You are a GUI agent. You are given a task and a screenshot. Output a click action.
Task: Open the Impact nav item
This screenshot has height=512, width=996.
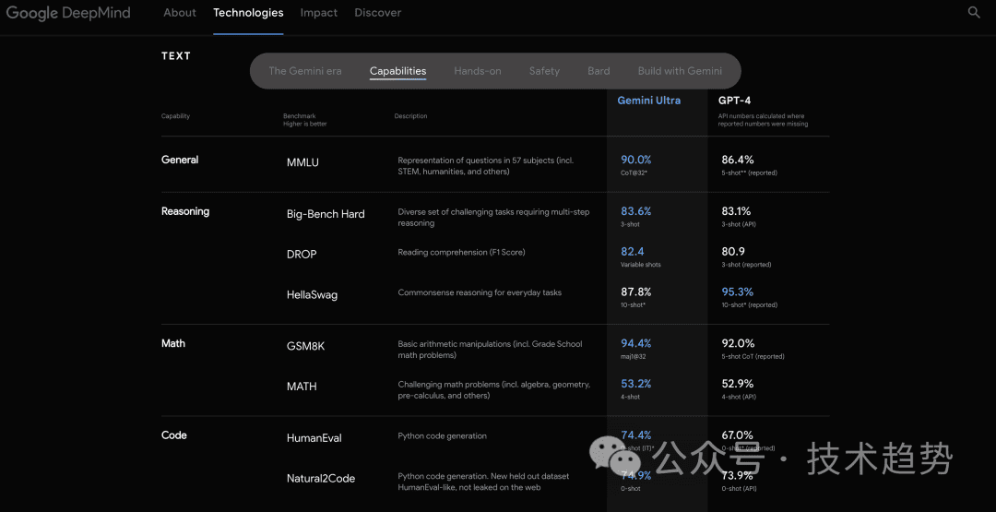319,13
